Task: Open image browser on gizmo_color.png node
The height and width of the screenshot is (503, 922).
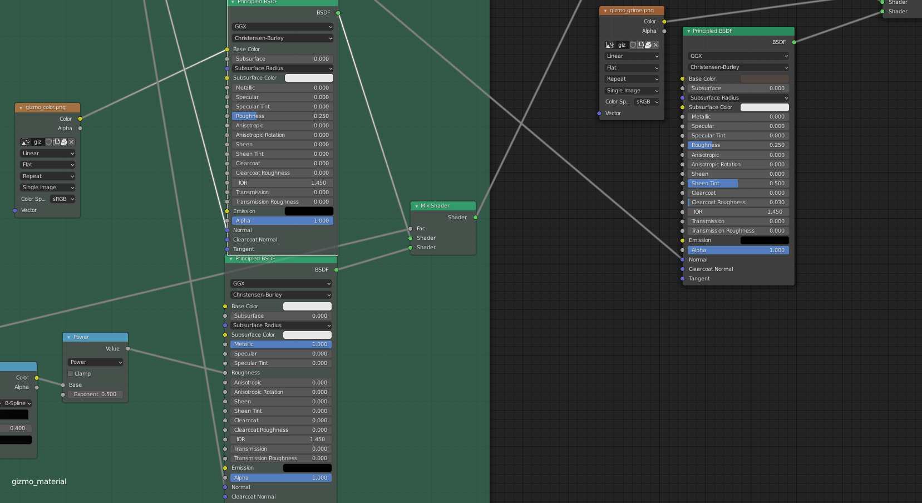Action: (26, 142)
